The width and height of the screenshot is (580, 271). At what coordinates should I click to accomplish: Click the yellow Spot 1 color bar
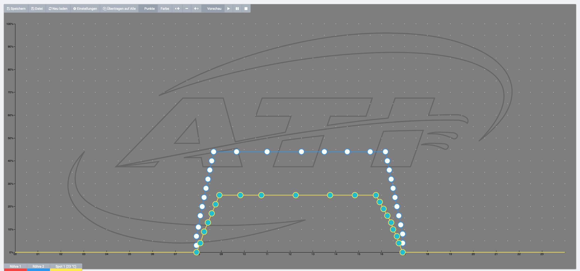click(66, 270)
